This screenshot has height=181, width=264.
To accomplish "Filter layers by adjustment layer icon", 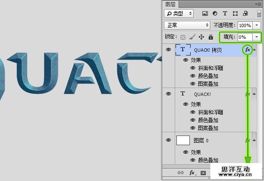I will pos(215,13).
